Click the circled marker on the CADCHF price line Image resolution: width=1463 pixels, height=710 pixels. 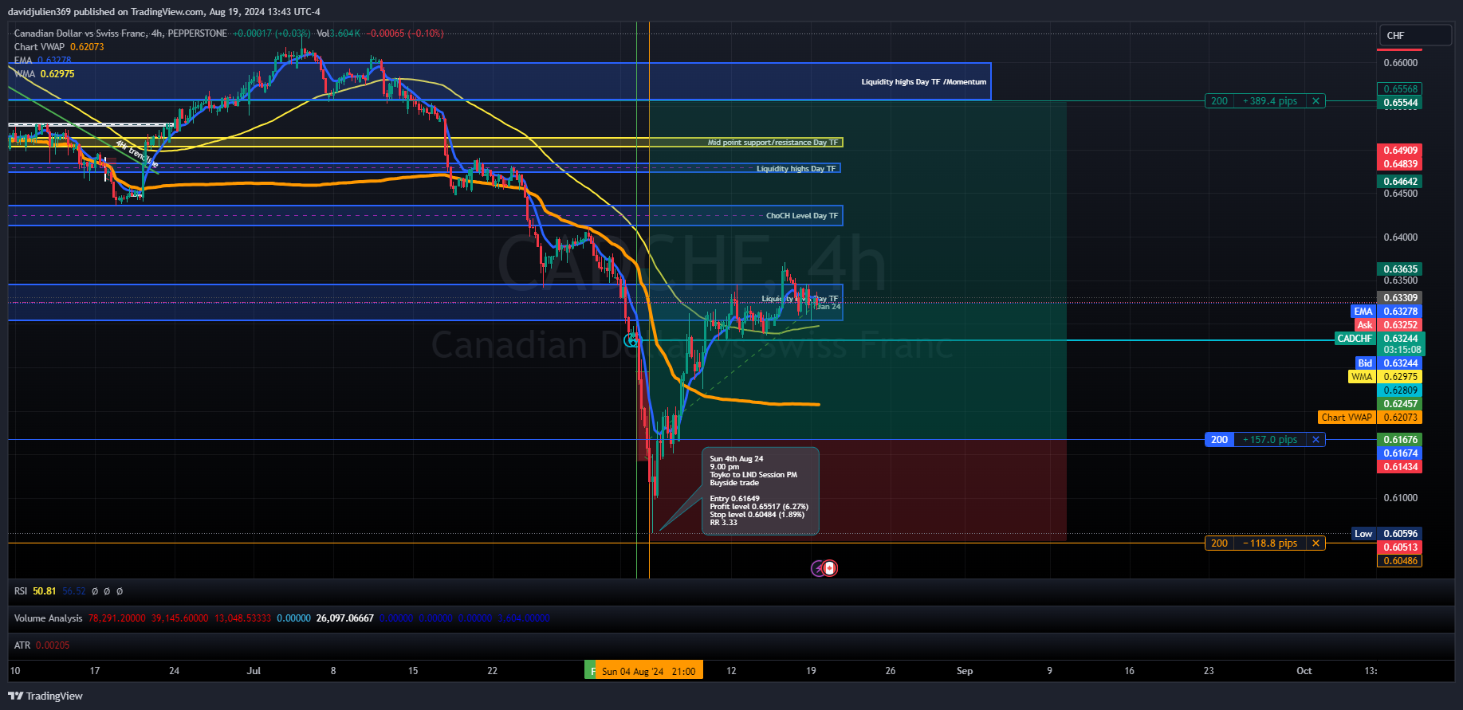[631, 340]
